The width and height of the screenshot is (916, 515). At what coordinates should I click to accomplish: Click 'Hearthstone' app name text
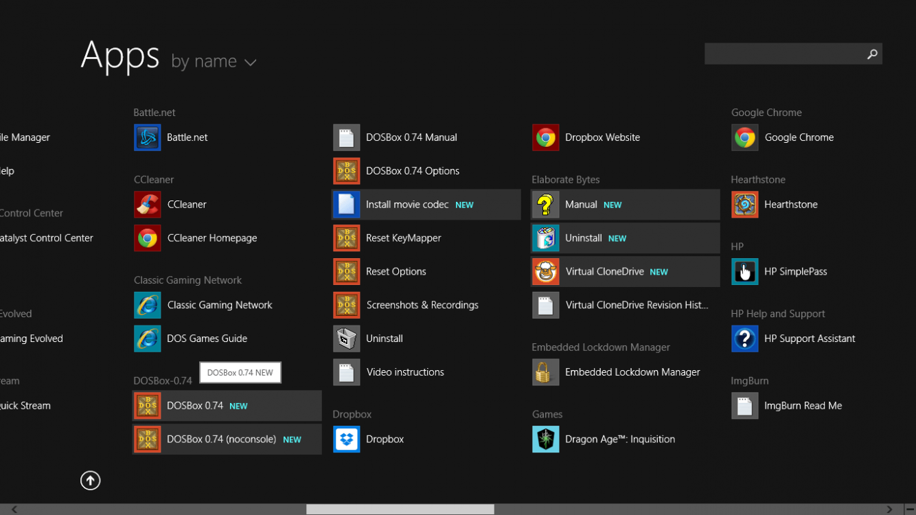tap(791, 205)
